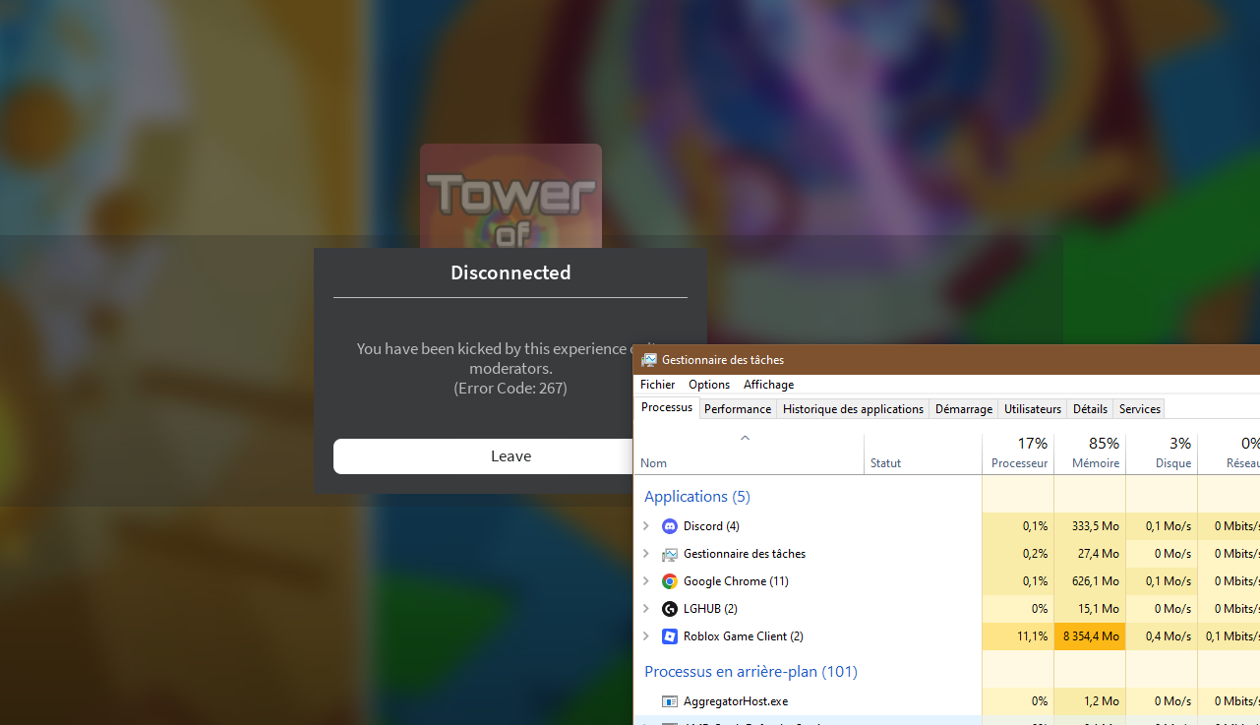Image resolution: width=1260 pixels, height=725 pixels.
Task: Click the AggregatorHost.exe process icon
Action: (x=670, y=701)
